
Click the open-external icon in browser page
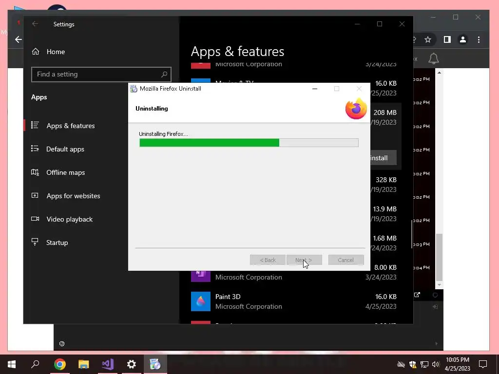(417, 295)
